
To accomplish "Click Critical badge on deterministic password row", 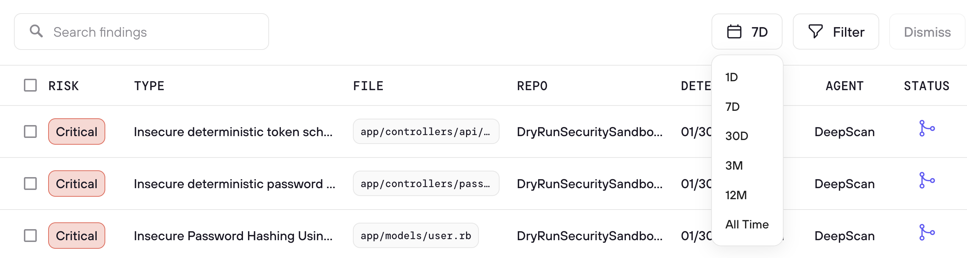I will (x=77, y=184).
